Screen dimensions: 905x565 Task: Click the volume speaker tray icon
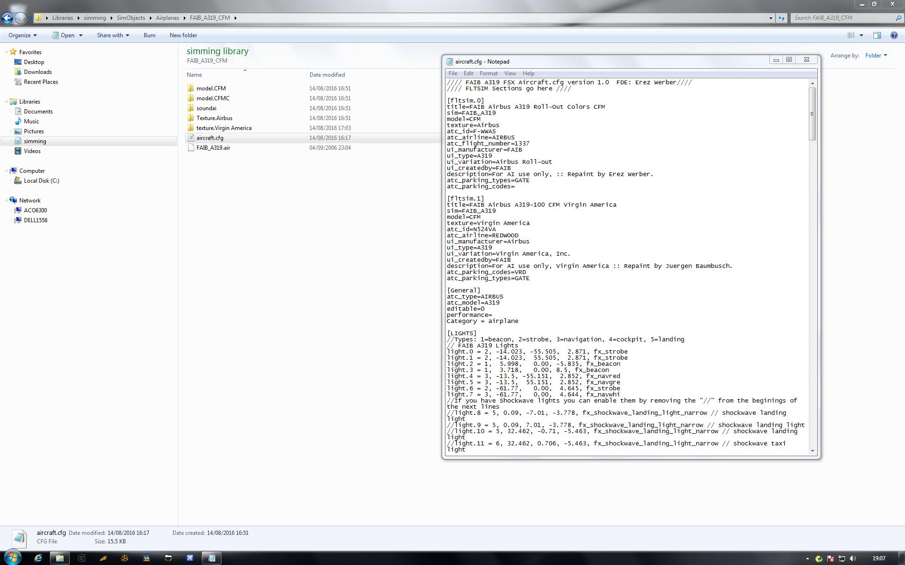pyautogui.click(x=853, y=558)
